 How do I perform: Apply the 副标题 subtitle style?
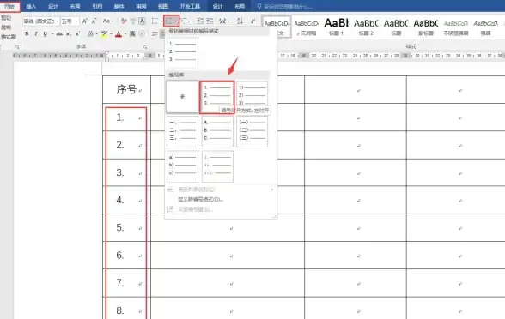[x=426, y=27]
